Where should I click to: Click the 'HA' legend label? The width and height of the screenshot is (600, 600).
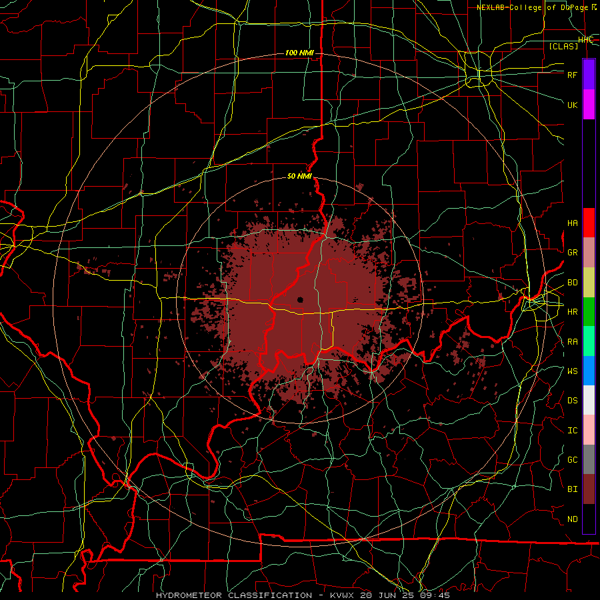pos(573,223)
